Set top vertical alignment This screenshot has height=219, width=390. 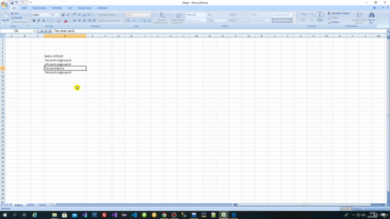click(74, 15)
